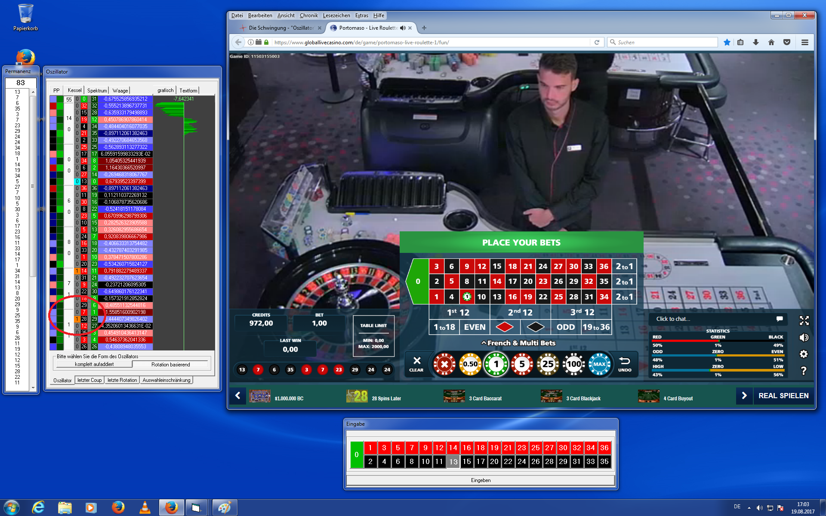The image size is (826, 516).
Task: Expand French & Multi Bets
Action: [518, 343]
